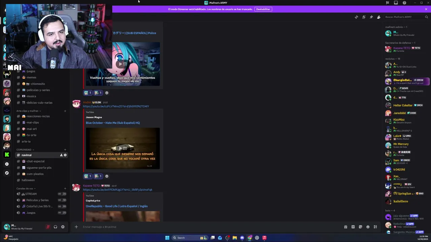
Task: Collapse the Canales de voz category
Action: [x=26, y=189]
